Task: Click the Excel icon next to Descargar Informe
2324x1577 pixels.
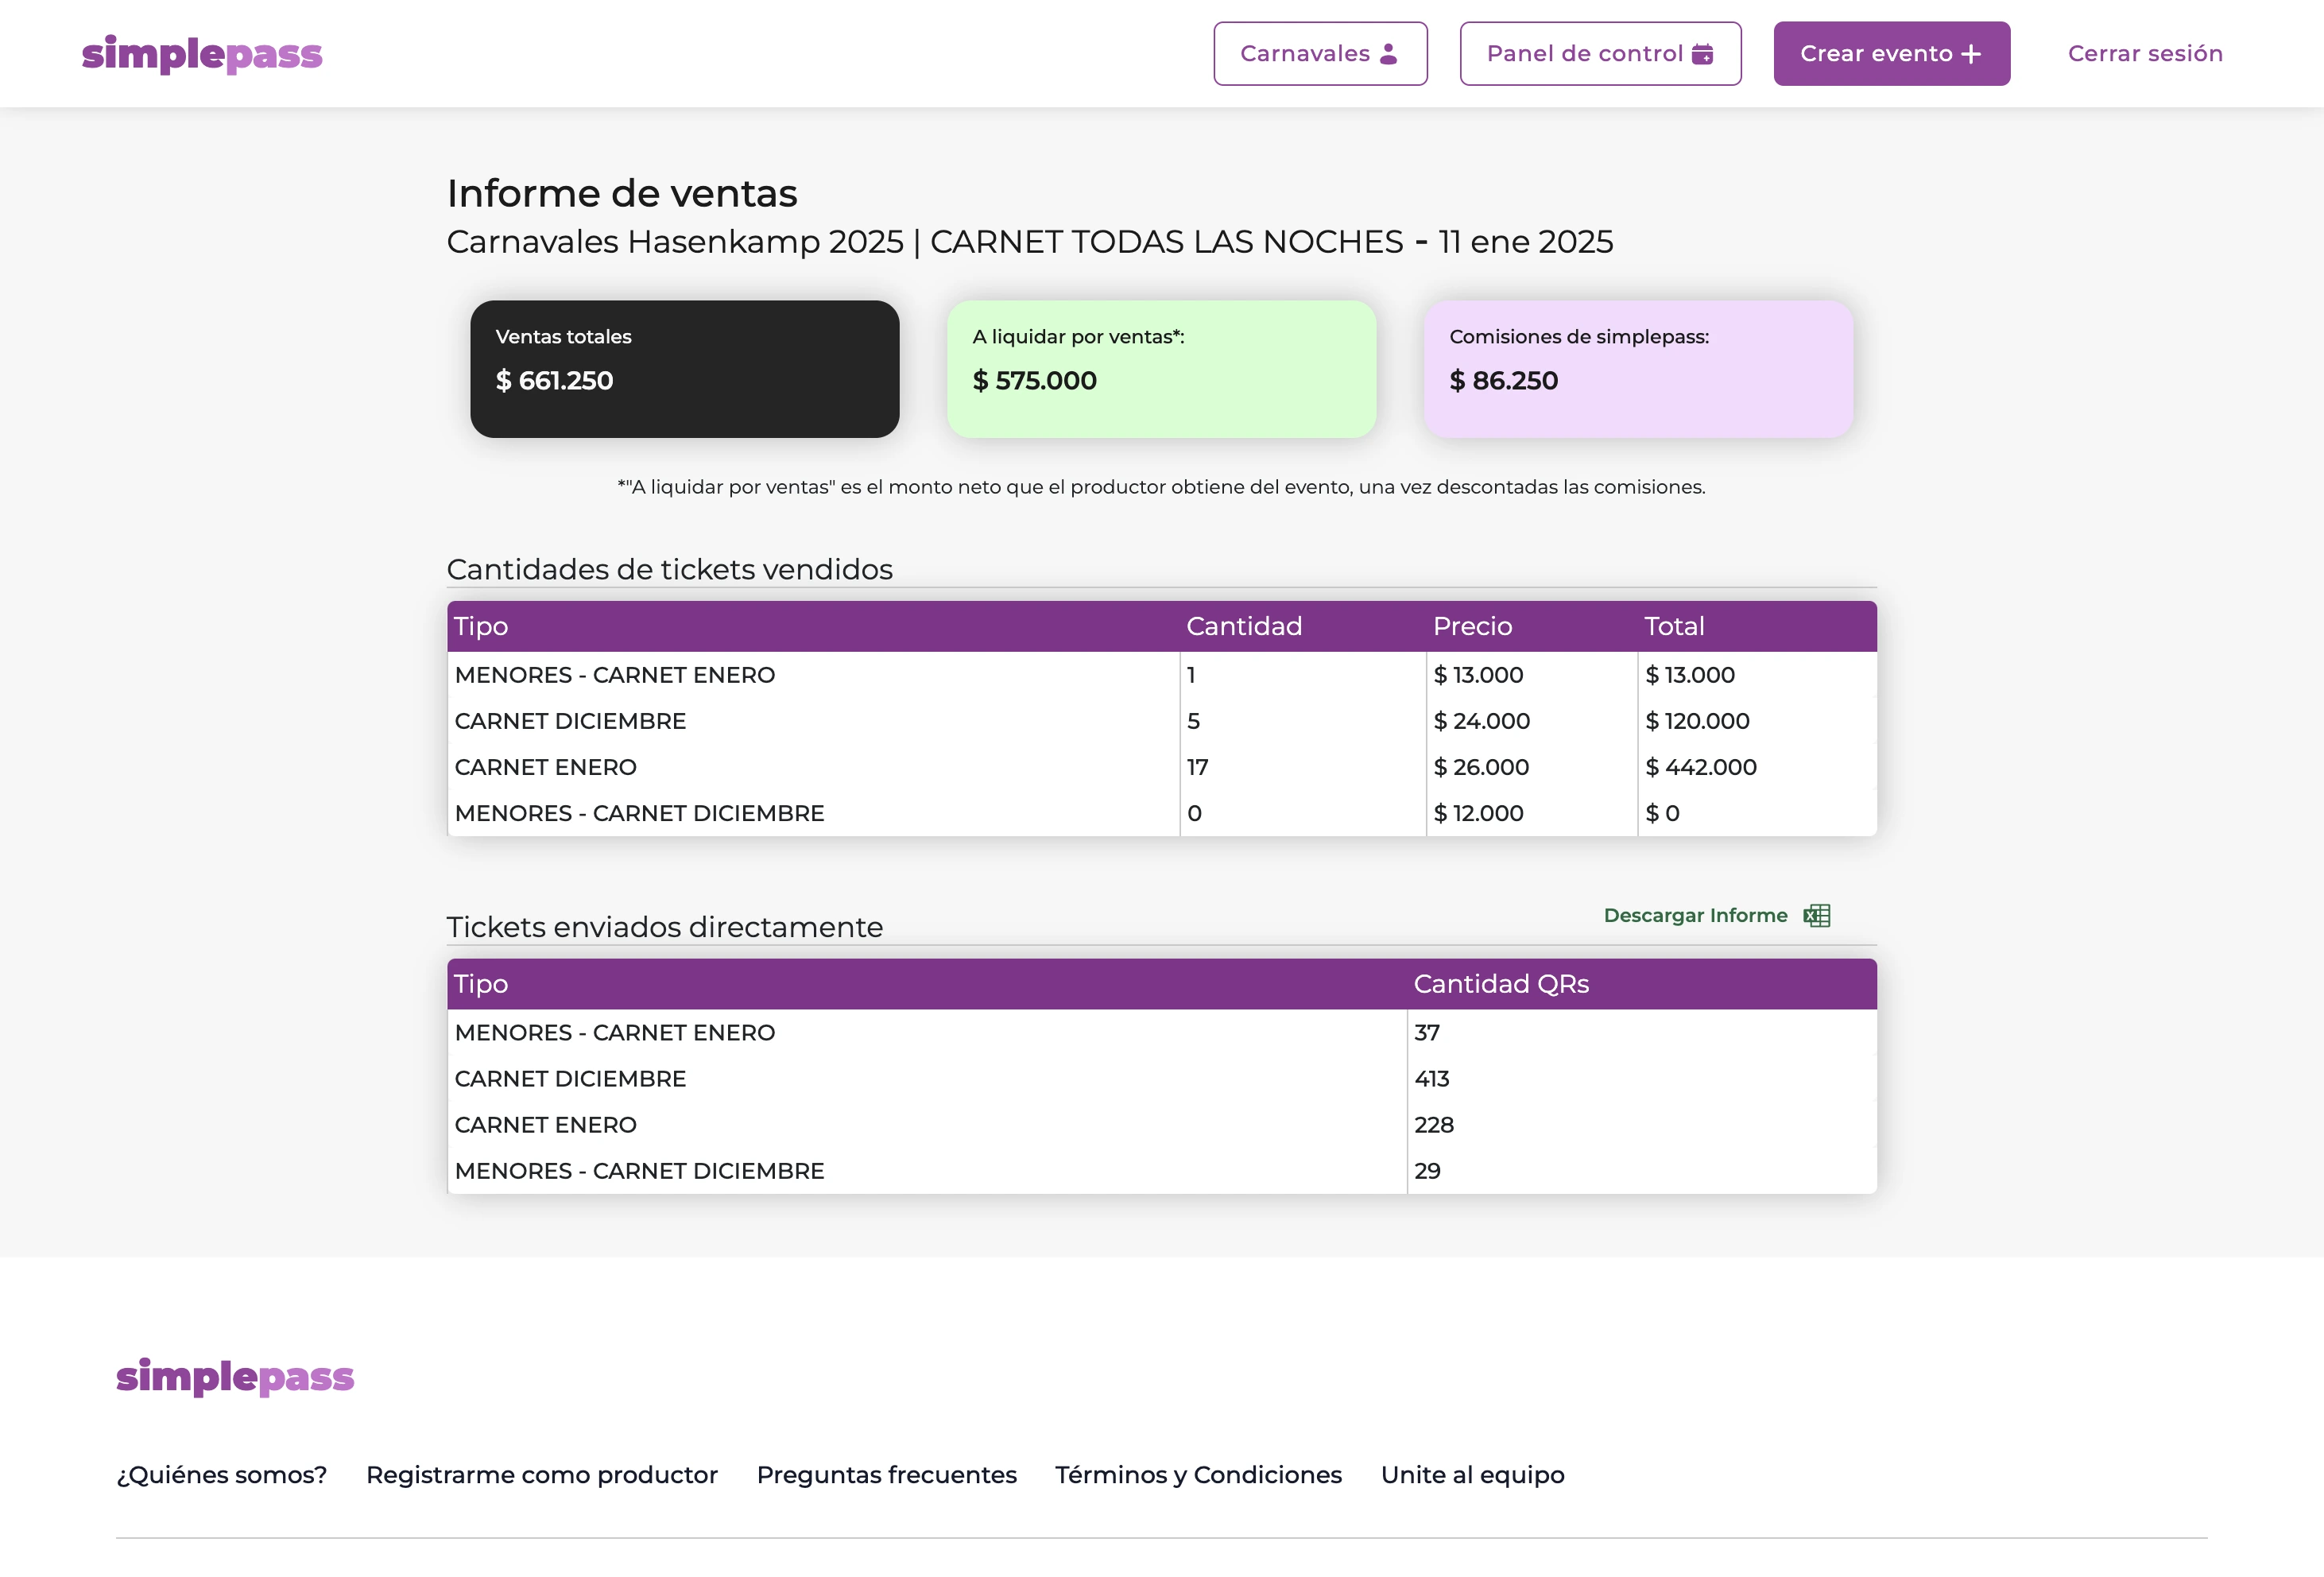Action: click(x=1815, y=915)
